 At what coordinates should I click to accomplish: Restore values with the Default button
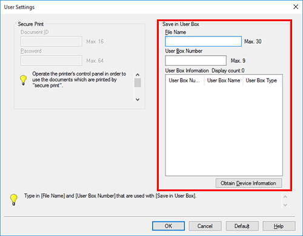pos(242,226)
